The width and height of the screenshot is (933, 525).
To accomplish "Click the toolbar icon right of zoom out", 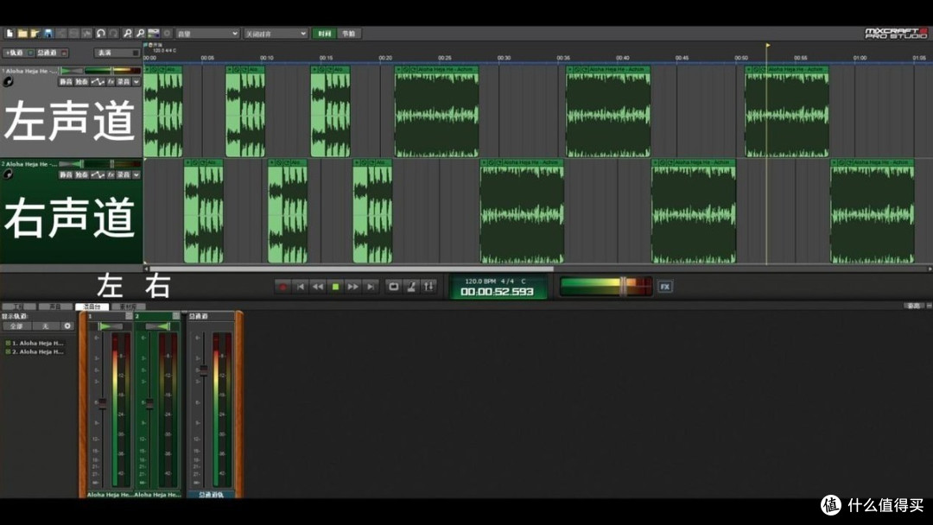I will [x=154, y=34].
